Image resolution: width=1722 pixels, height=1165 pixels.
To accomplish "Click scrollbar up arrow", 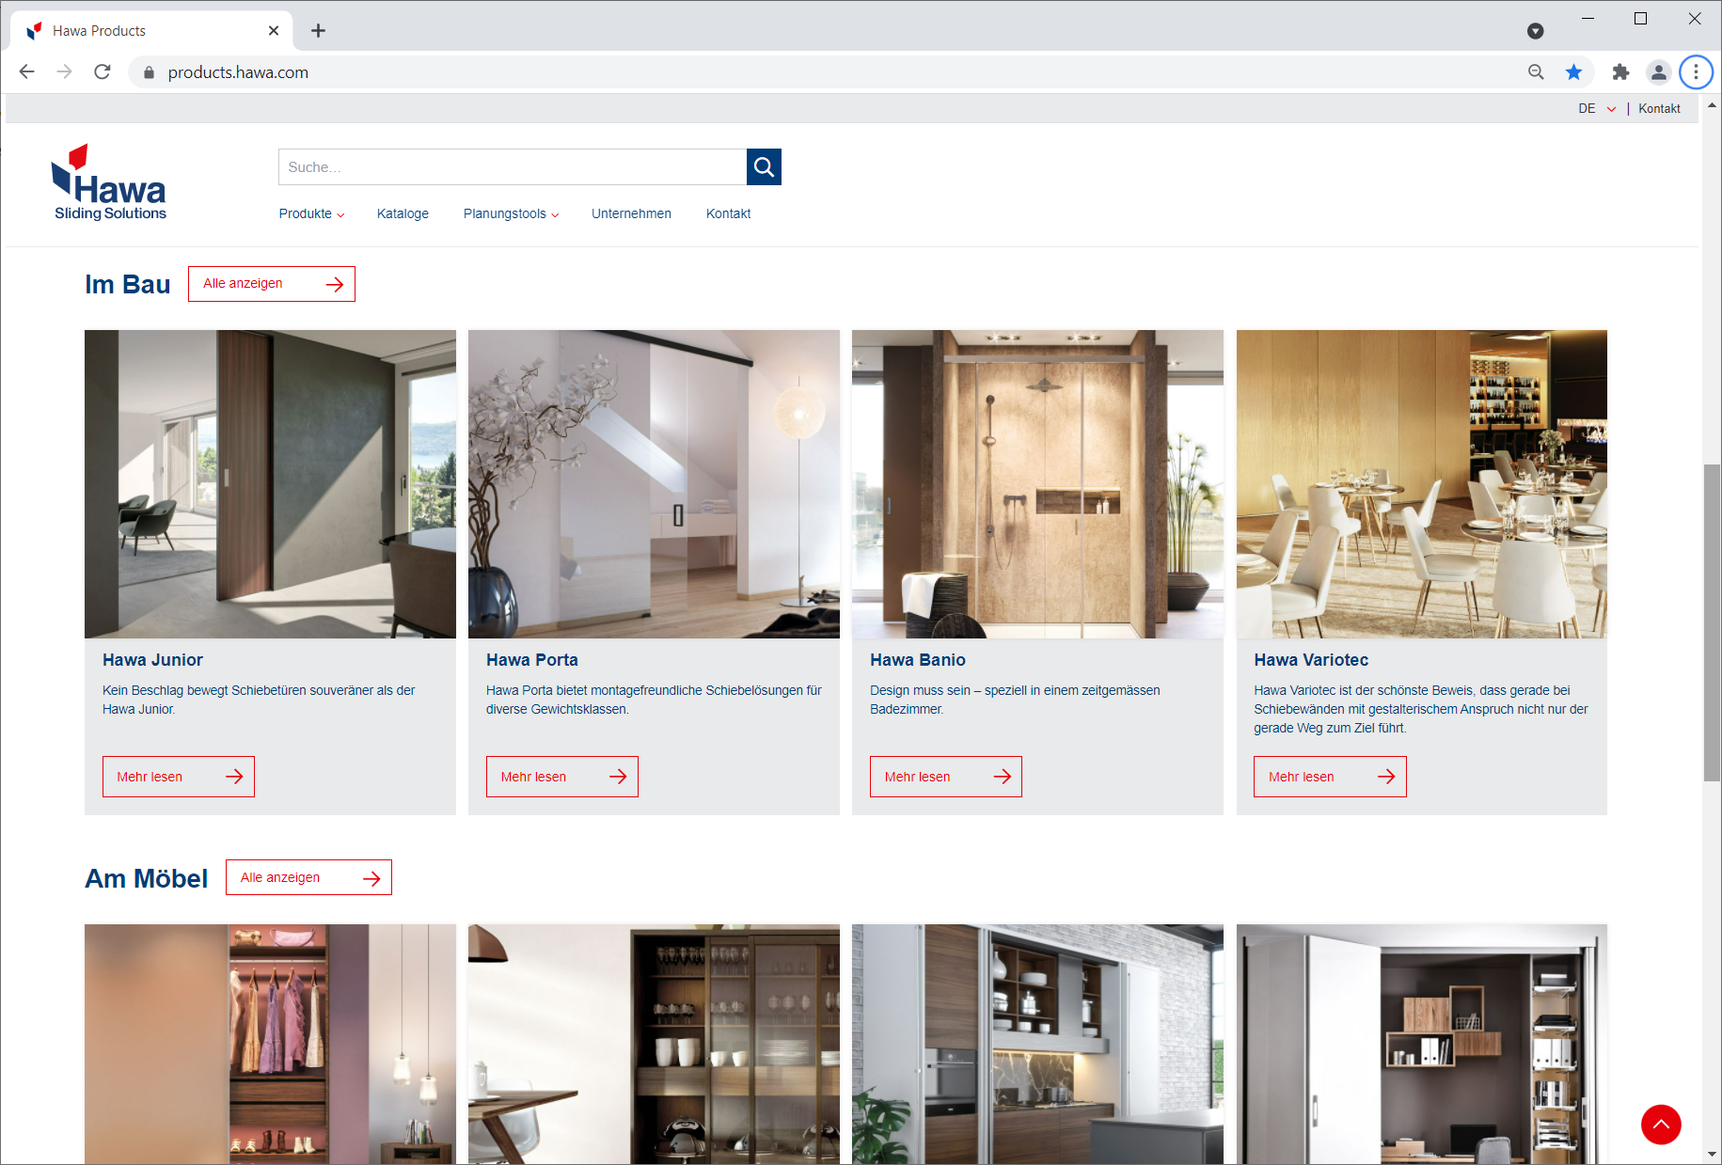I will pyautogui.click(x=1712, y=104).
